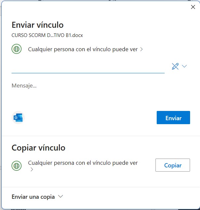200x210 pixels.
Task: Open the chevron dropdown beside the pencil
Action: pyautogui.click(x=184, y=66)
